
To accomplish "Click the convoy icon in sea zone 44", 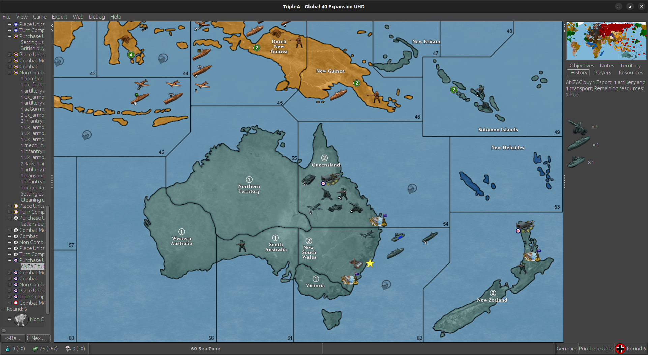I will tap(163, 58).
